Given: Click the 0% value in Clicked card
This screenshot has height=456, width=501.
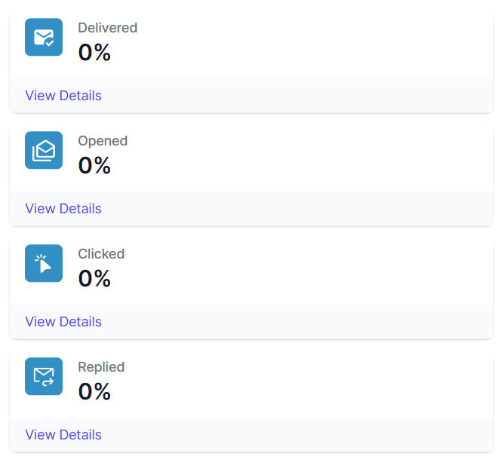Looking at the screenshot, I should click(x=95, y=279).
